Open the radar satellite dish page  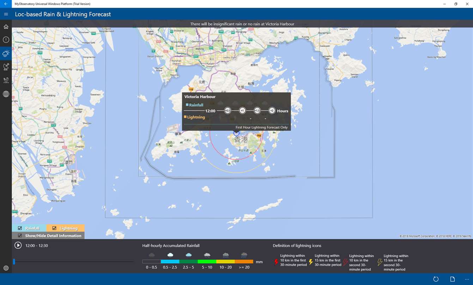(x=6, y=67)
